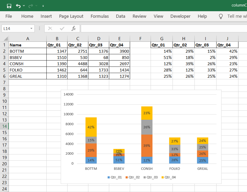The height and width of the screenshot is (192, 247).
Task: Click the formula bar Enter checkmark icon
Action: point(62,28)
